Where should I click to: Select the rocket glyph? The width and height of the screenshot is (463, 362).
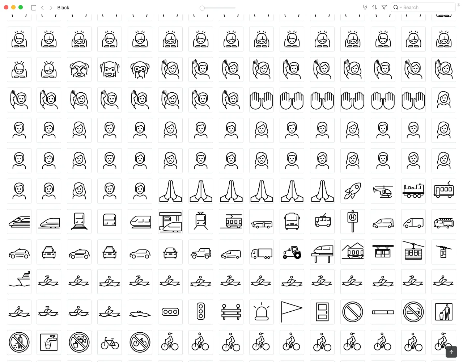click(353, 191)
